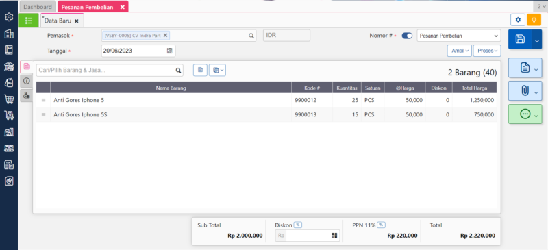Click the Kuantitas column header
This screenshot has height=250, width=548.
(x=347, y=88)
